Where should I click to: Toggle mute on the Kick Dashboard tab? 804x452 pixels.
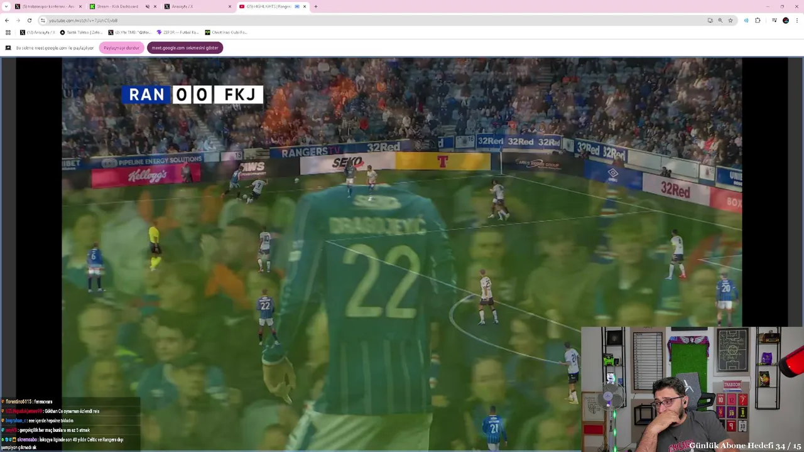pos(148,6)
